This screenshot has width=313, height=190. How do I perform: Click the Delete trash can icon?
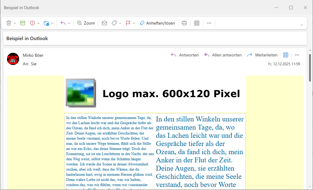9,23
